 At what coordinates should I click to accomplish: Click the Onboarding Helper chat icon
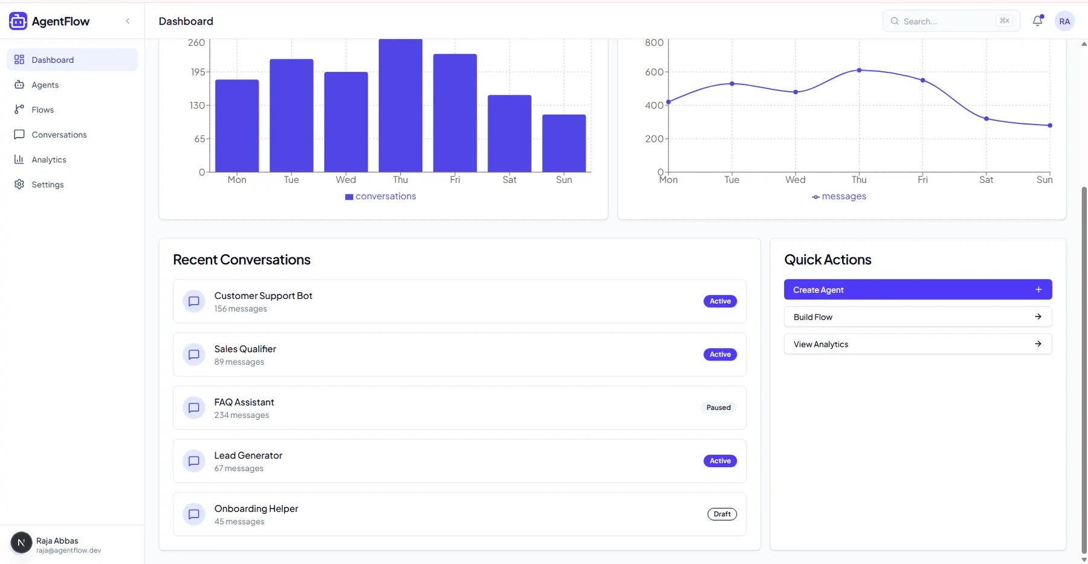[x=194, y=514]
